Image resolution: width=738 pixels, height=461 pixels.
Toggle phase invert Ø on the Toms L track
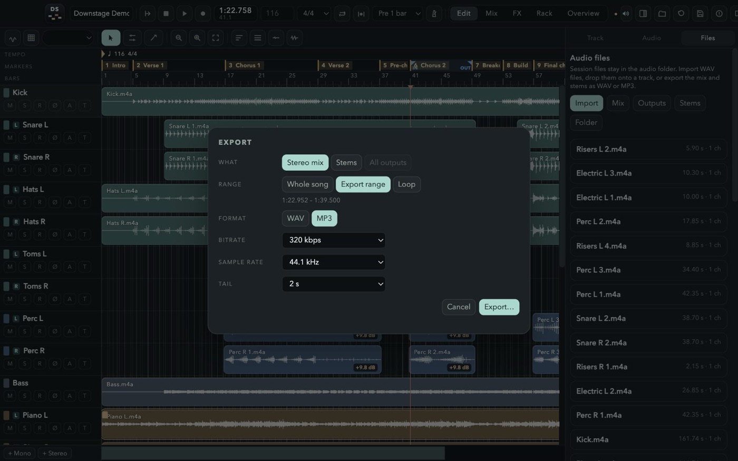coord(54,267)
